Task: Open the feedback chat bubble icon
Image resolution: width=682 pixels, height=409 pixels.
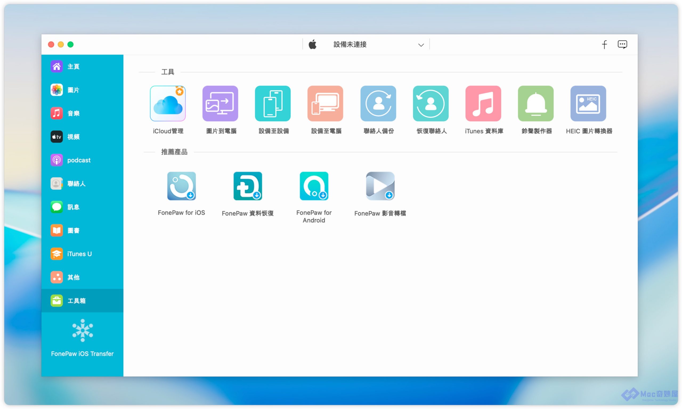Action: 622,44
